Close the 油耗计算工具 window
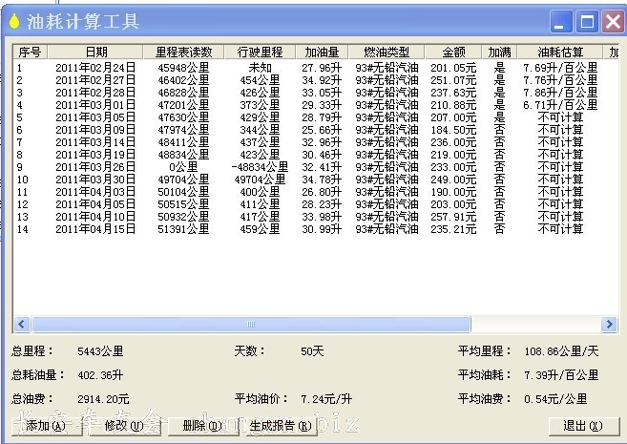 (x=613, y=21)
